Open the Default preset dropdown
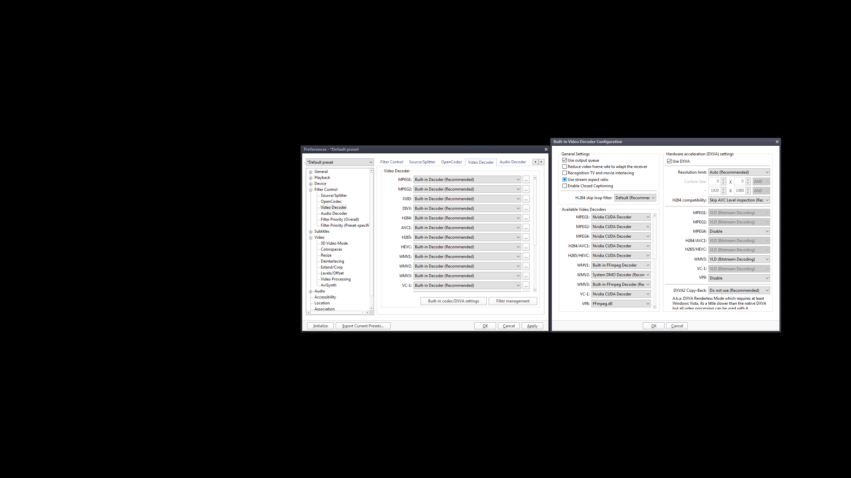This screenshot has width=851, height=478. [x=340, y=162]
